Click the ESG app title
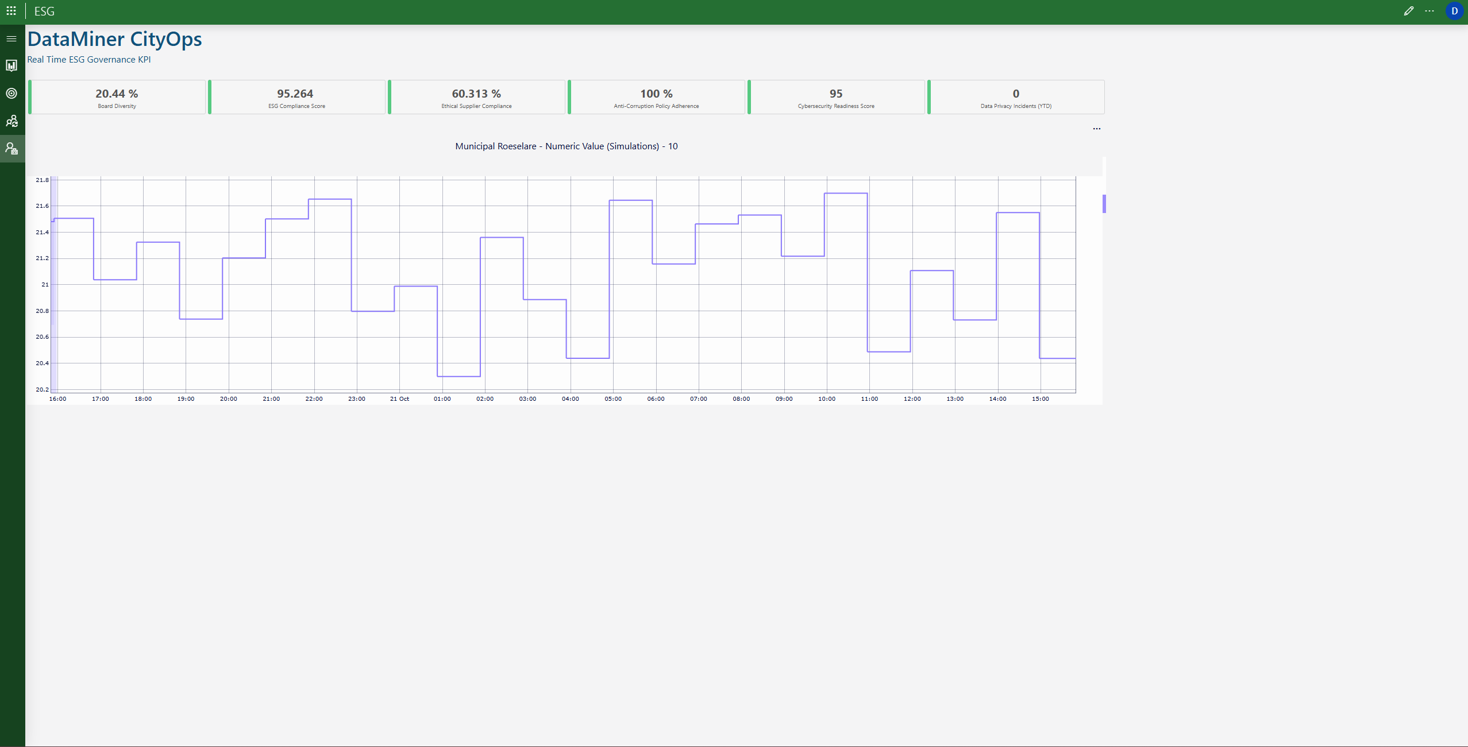This screenshot has width=1468, height=747. (x=44, y=11)
